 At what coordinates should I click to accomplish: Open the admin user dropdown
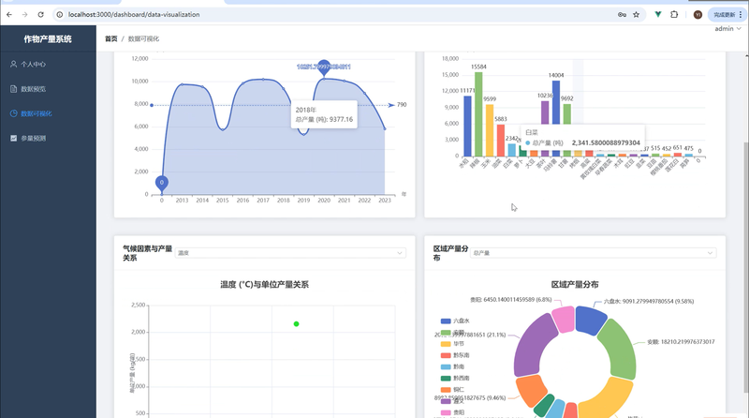coord(727,29)
